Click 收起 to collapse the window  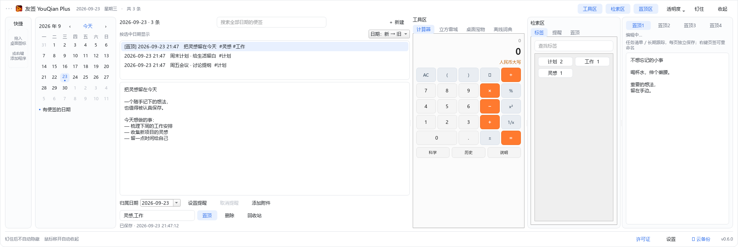click(x=723, y=9)
